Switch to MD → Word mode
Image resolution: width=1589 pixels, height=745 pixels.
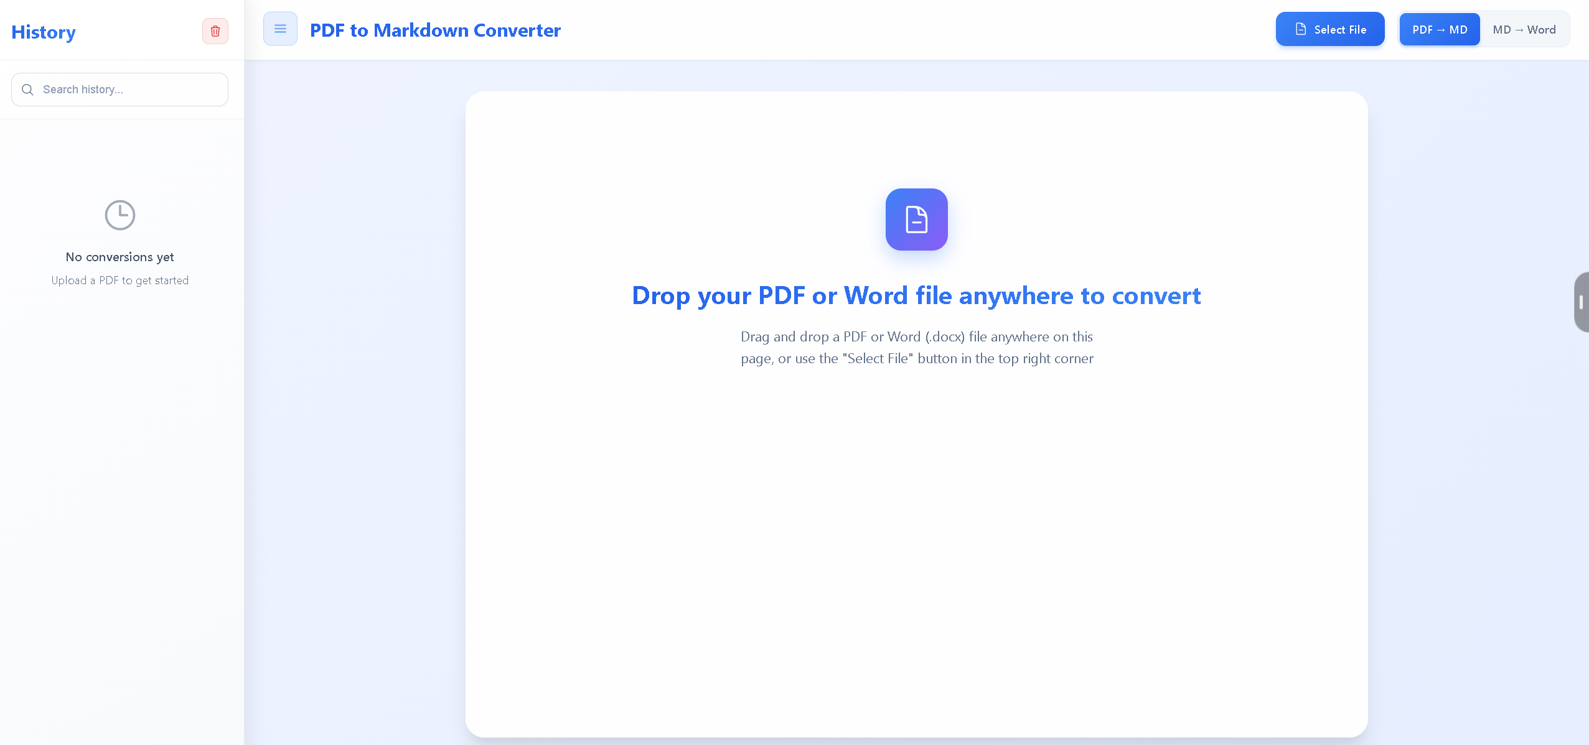click(x=1524, y=30)
